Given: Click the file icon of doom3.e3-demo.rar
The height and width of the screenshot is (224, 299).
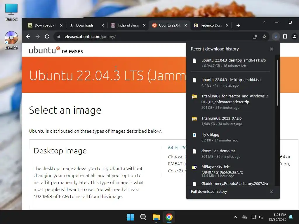Looking at the screenshot, I should tap(194, 151).
